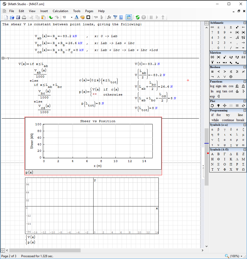Toggle the side panel toolbar button
247x259 pixels.
128,17
